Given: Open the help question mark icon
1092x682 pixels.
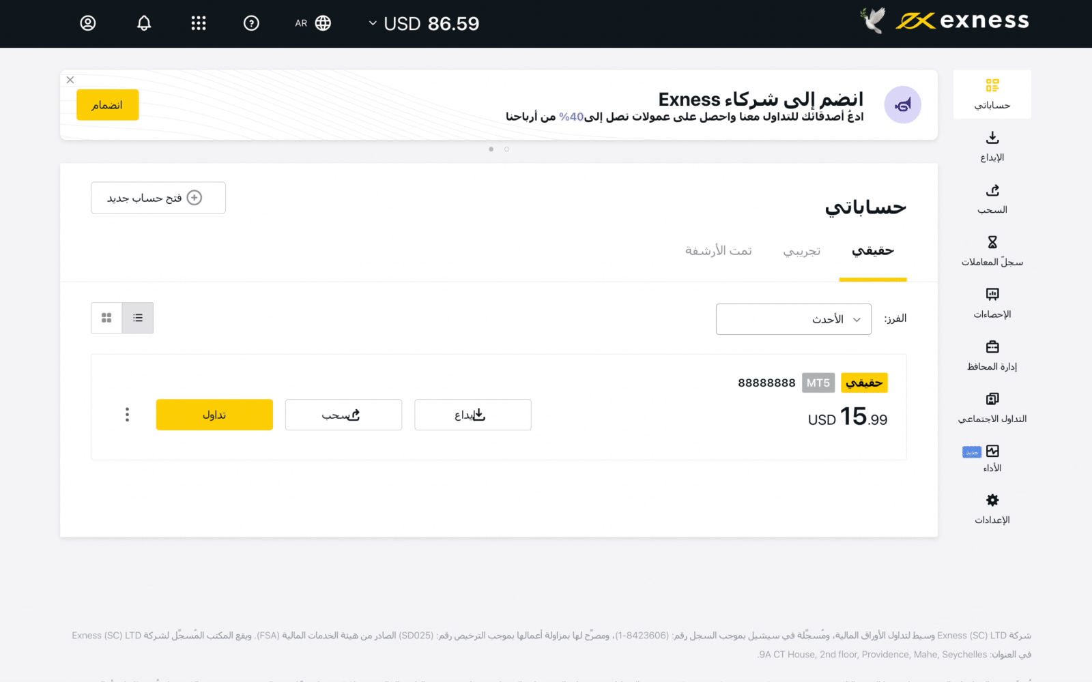Looking at the screenshot, I should (251, 23).
